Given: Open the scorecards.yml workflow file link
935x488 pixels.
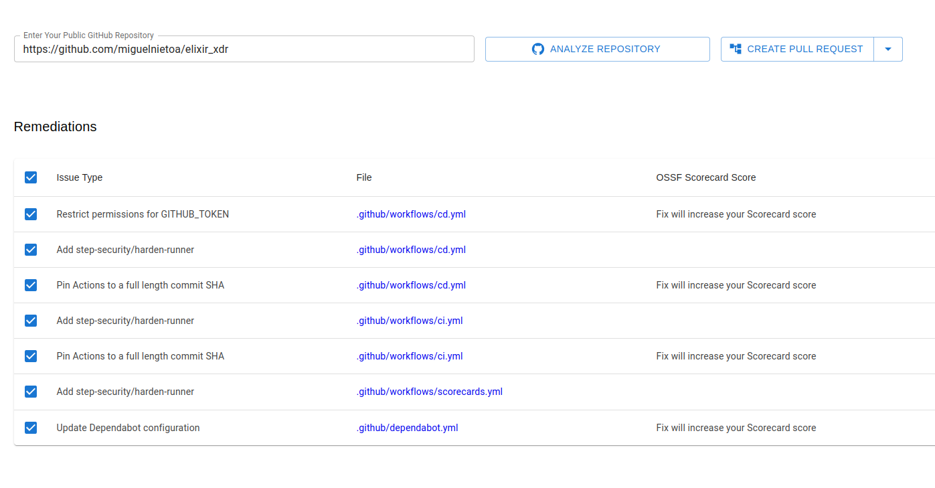Looking at the screenshot, I should click(x=429, y=391).
